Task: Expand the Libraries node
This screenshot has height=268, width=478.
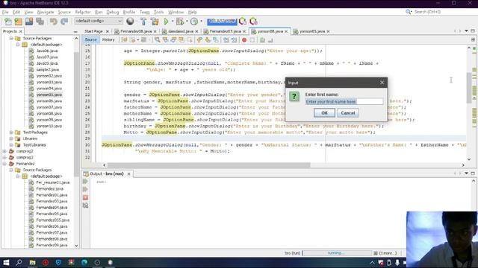Action: click(x=11, y=138)
